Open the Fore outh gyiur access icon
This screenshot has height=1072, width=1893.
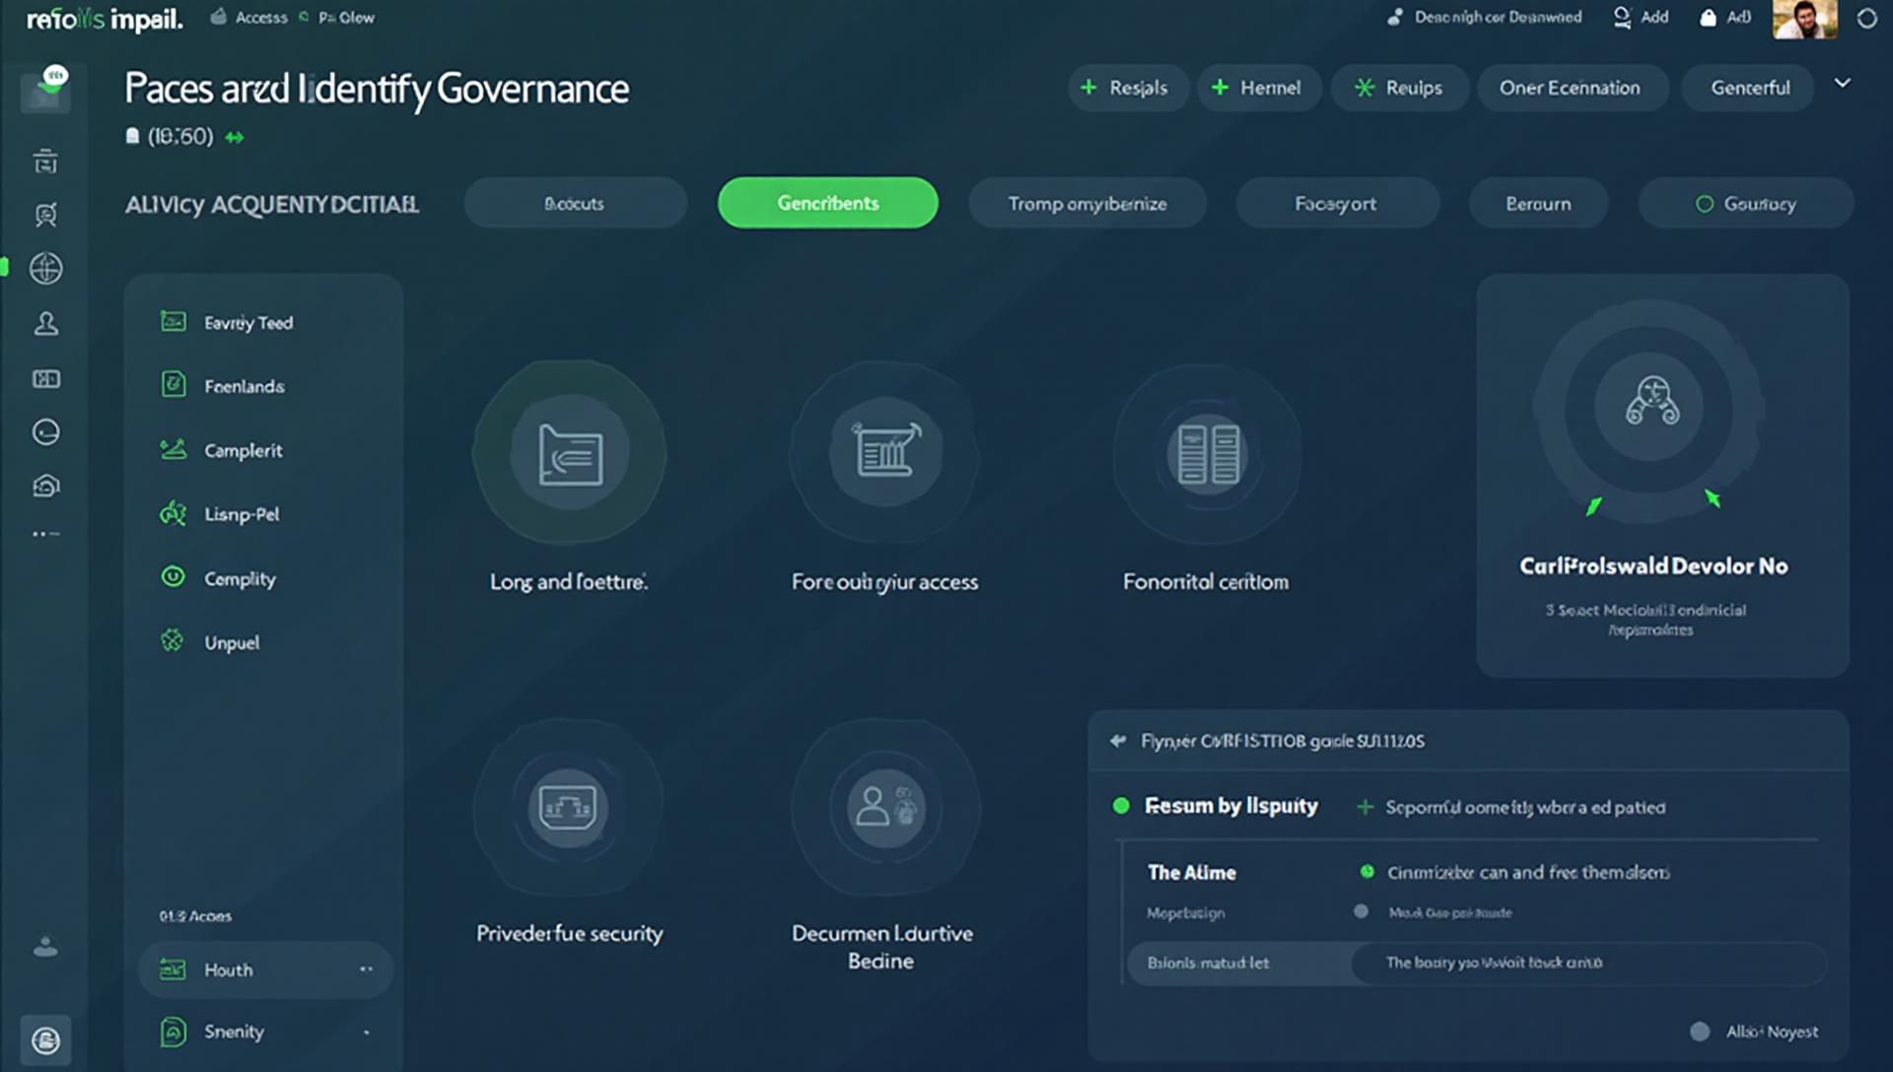click(x=885, y=451)
